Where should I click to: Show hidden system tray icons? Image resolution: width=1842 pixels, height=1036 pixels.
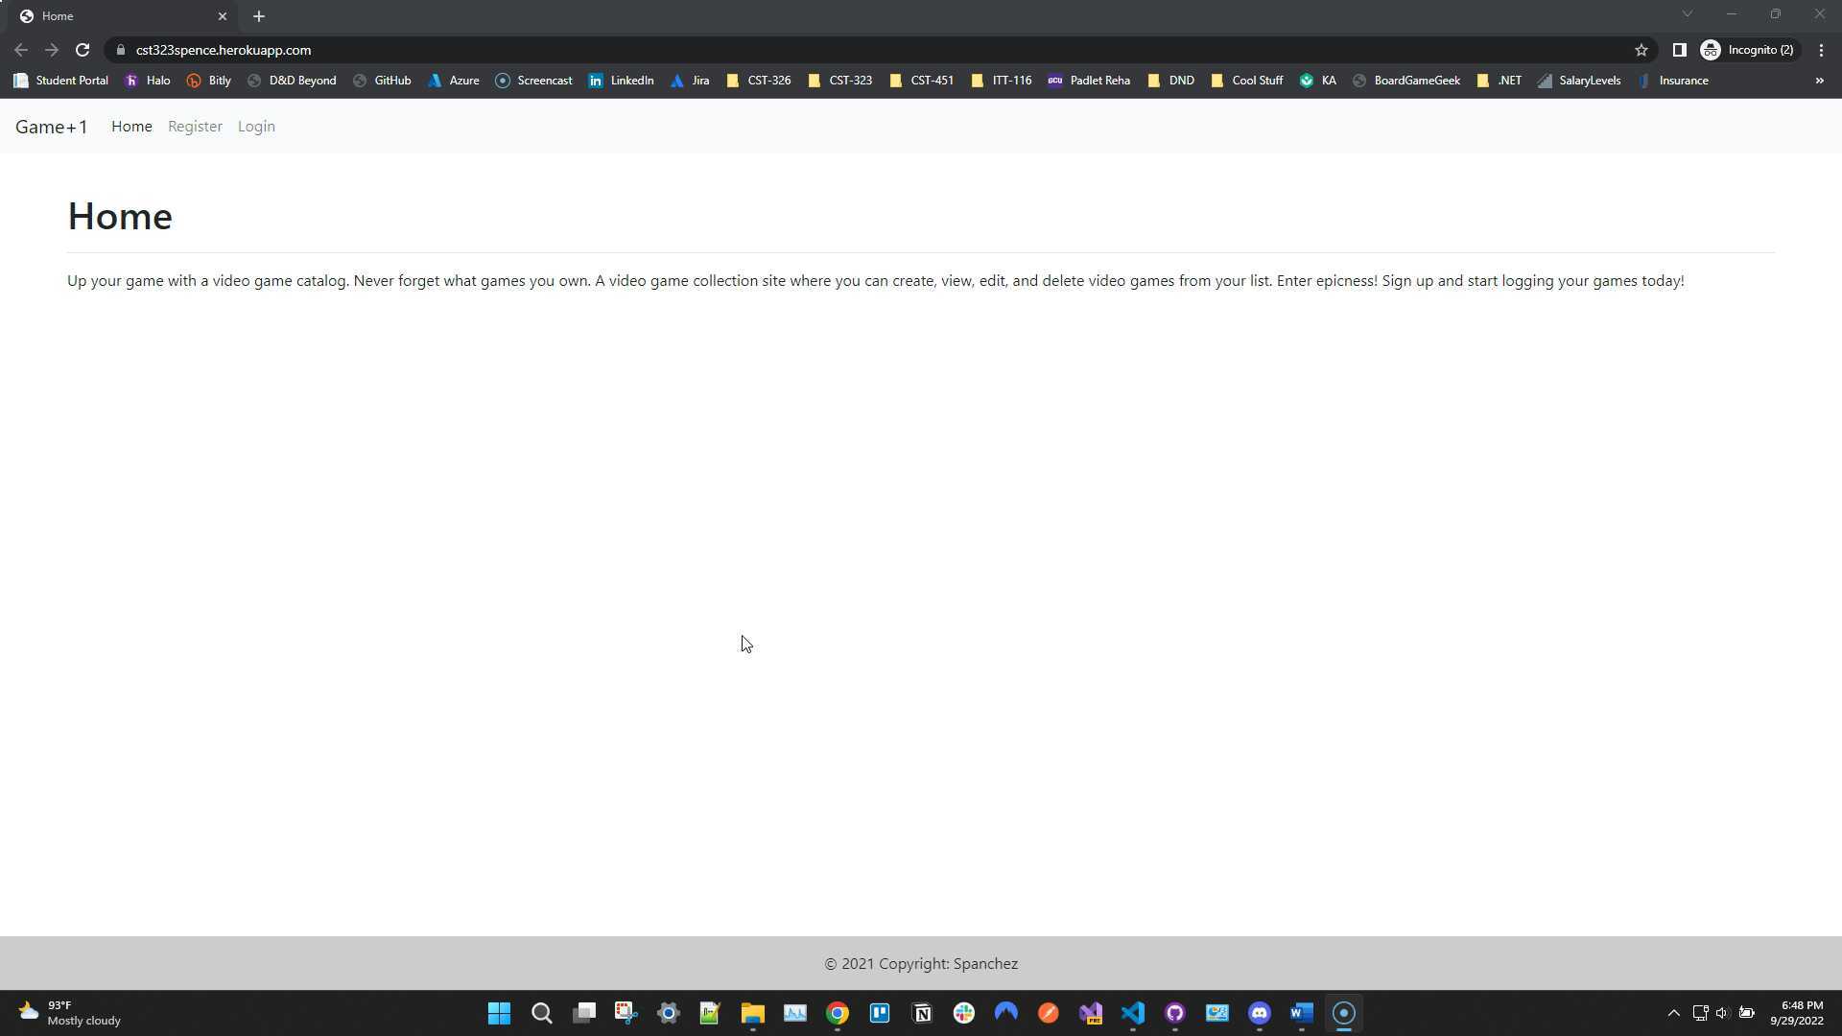pos(1673,1013)
